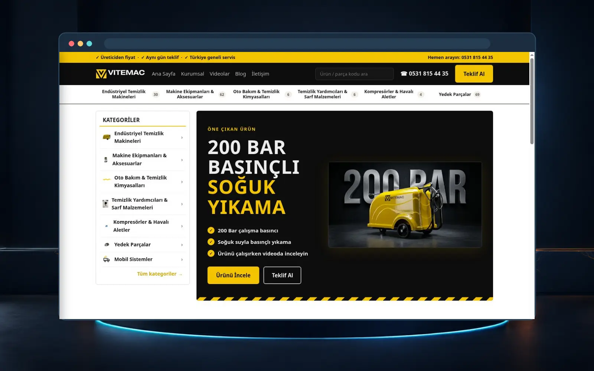Viewport: 594px width, 371px height.
Task: Open the 200 BAR machine product image
Action: [x=405, y=205]
